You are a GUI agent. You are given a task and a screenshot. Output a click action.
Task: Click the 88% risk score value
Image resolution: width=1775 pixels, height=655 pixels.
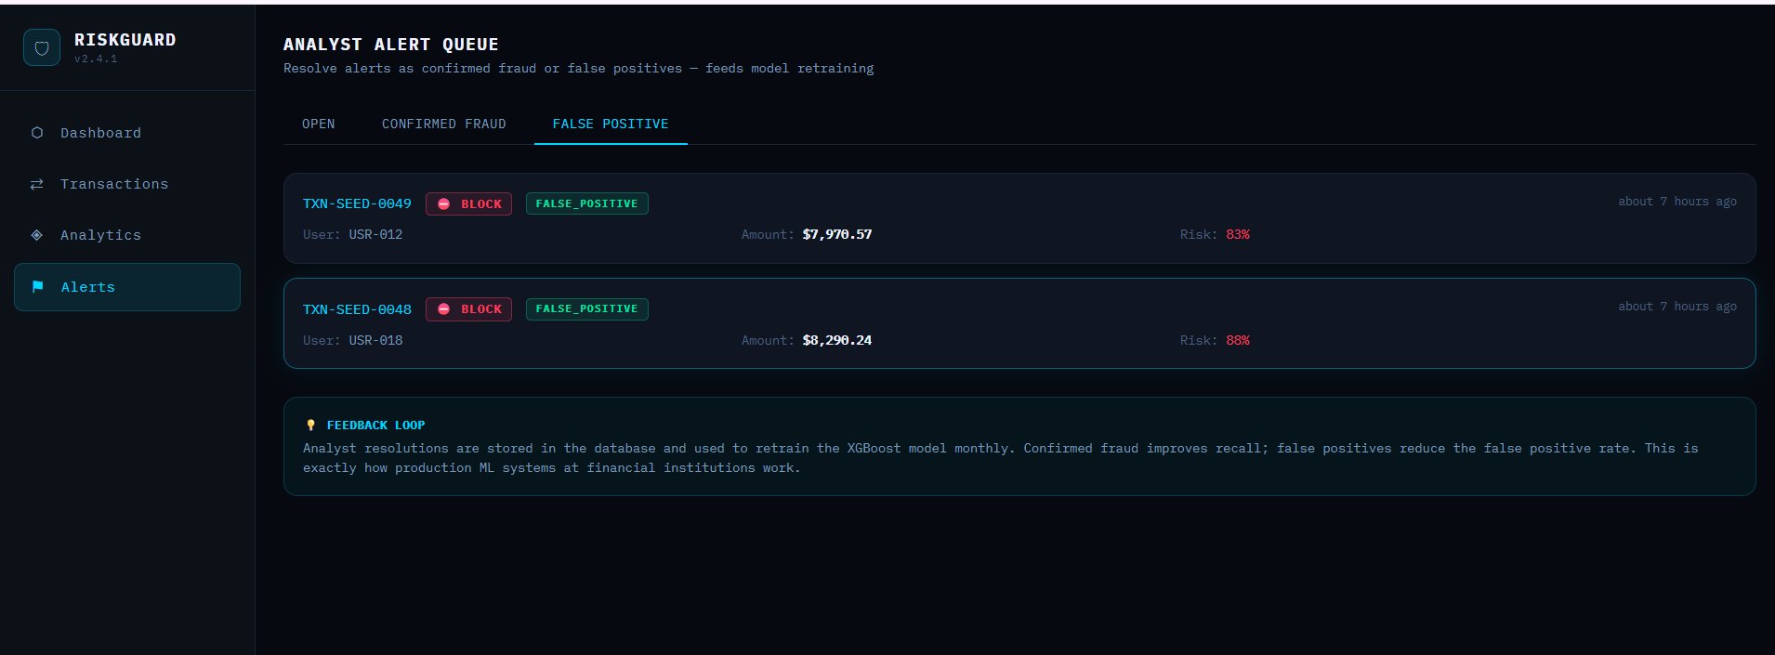[1237, 341]
